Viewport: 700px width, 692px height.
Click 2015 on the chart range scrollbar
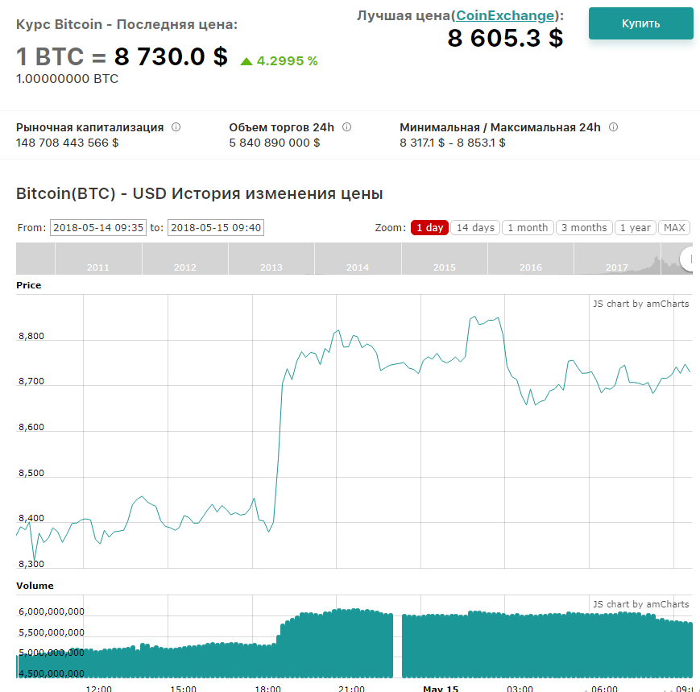[444, 267]
